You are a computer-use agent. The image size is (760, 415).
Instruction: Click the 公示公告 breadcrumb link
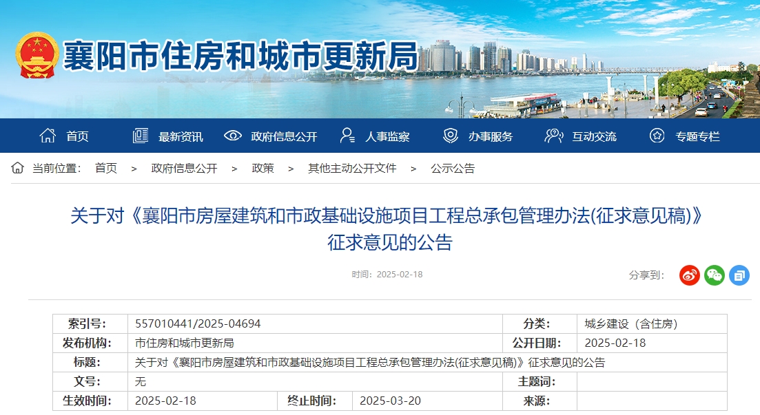click(x=453, y=168)
